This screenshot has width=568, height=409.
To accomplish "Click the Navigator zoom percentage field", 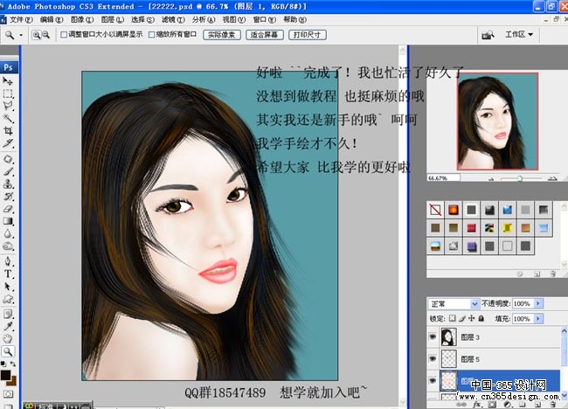I will [444, 178].
